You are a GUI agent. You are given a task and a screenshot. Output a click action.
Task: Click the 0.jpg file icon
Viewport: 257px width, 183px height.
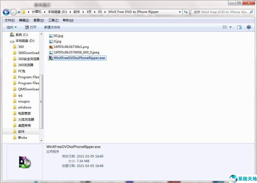click(x=51, y=42)
